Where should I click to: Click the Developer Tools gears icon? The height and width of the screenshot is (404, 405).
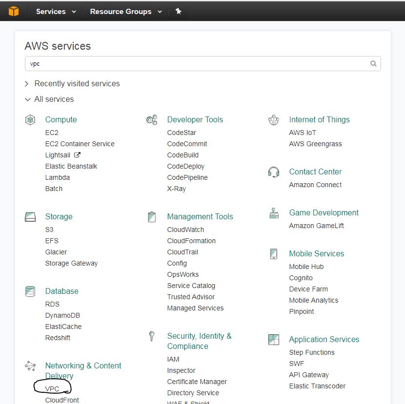click(x=152, y=120)
